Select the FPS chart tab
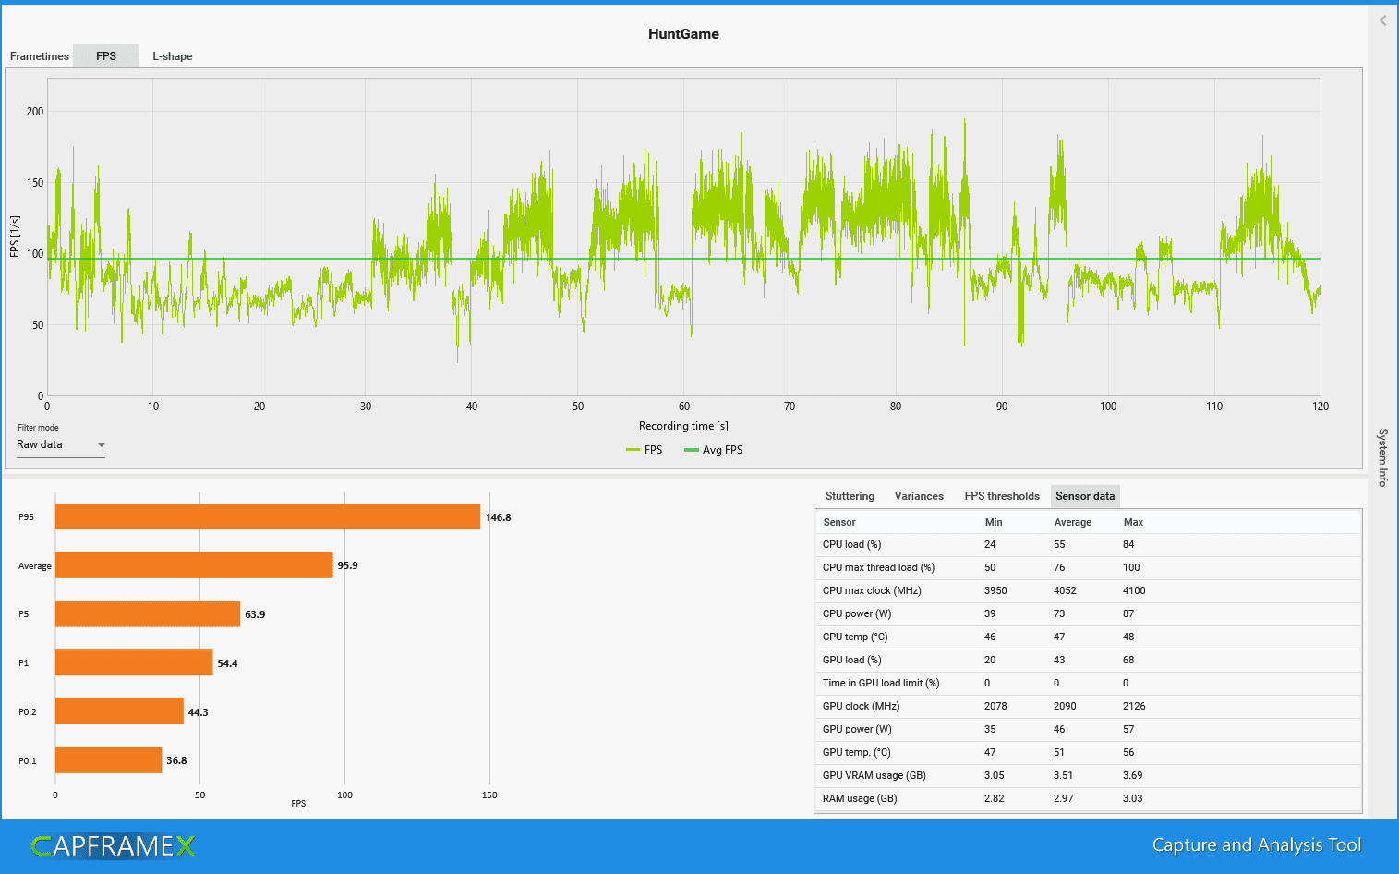The image size is (1399, 874). 106,56
